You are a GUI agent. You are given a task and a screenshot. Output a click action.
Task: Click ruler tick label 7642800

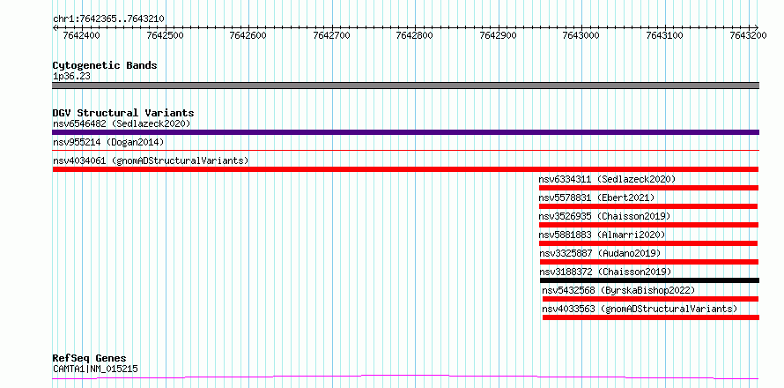point(415,35)
